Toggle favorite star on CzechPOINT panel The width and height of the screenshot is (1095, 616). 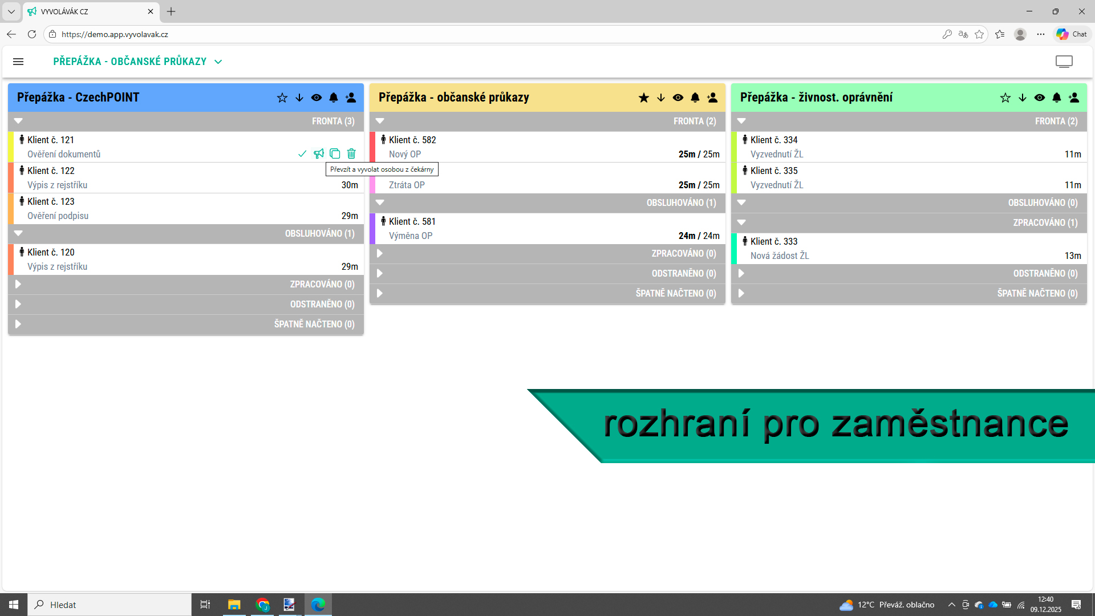tap(282, 98)
